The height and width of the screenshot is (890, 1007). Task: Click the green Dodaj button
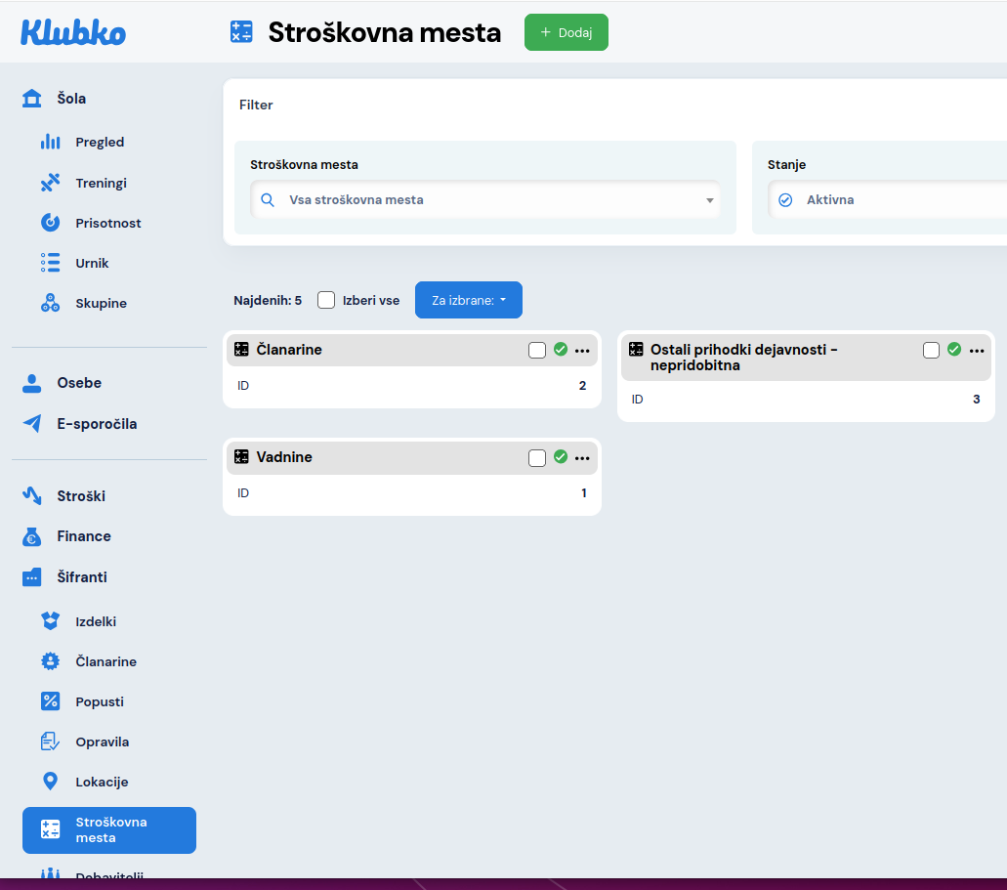tap(566, 32)
